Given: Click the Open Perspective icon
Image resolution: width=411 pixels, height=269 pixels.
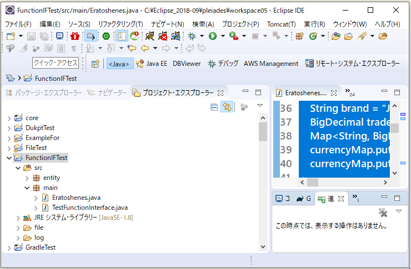Looking at the screenshot, I should tap(95, 64).
